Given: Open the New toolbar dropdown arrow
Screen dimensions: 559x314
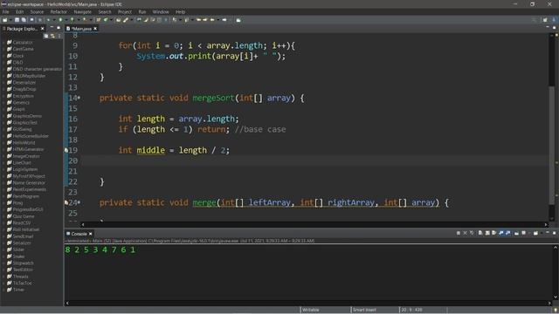Looking at the screenshot, I should click(10, 20).
